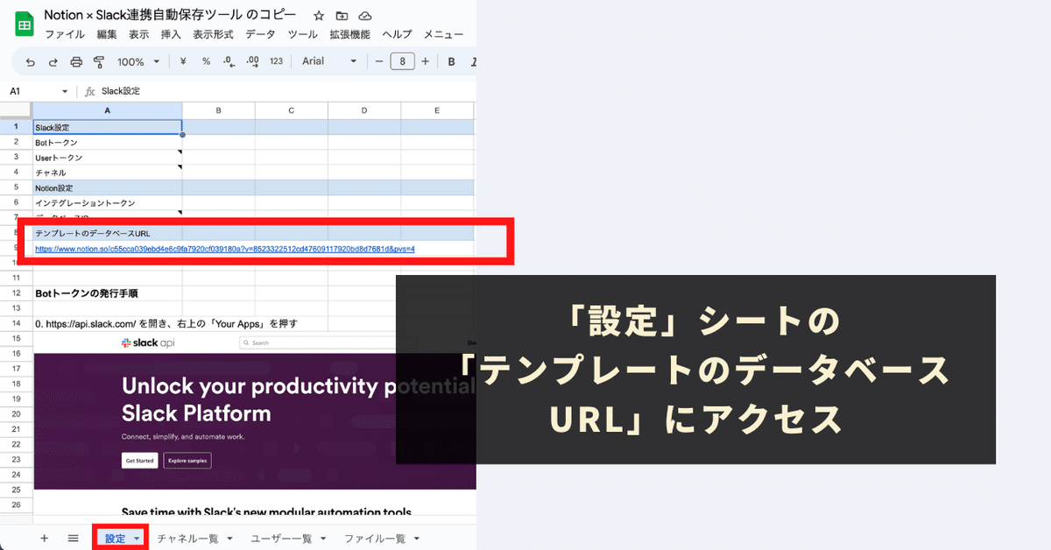
Task: Select cell containing チャネル
Action: 107,173
